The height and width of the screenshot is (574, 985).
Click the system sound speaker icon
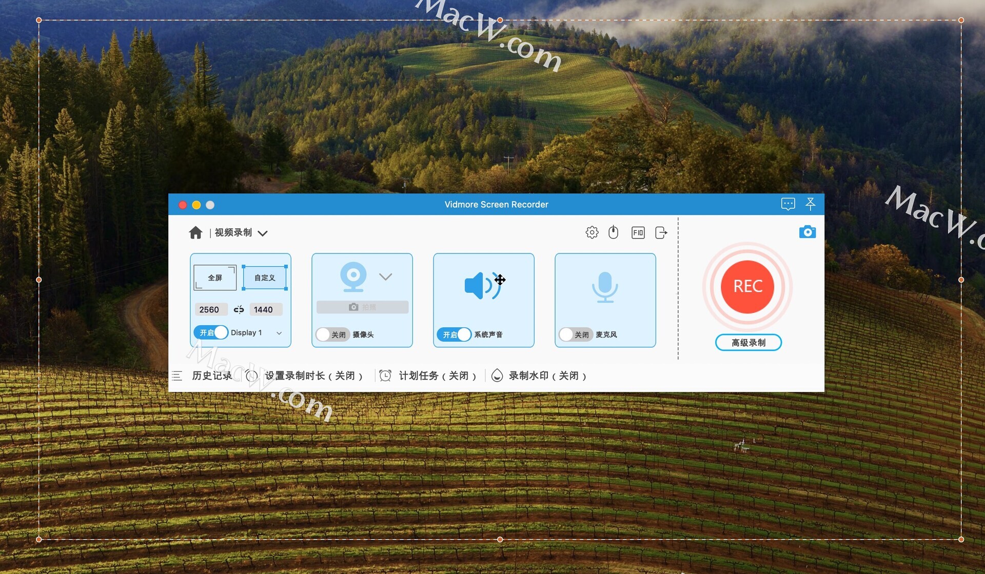pos(483,286)
